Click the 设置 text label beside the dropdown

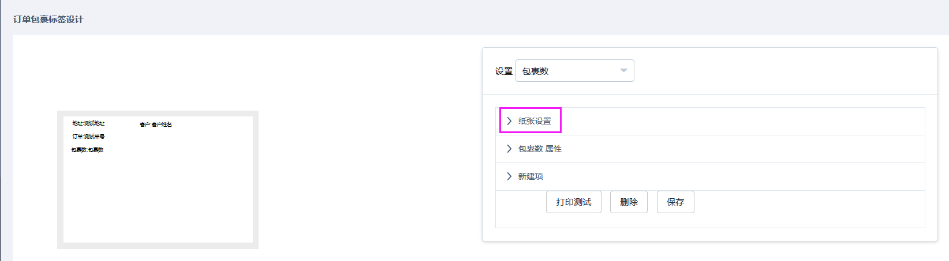pyautogui.click(x=503, y=71)
